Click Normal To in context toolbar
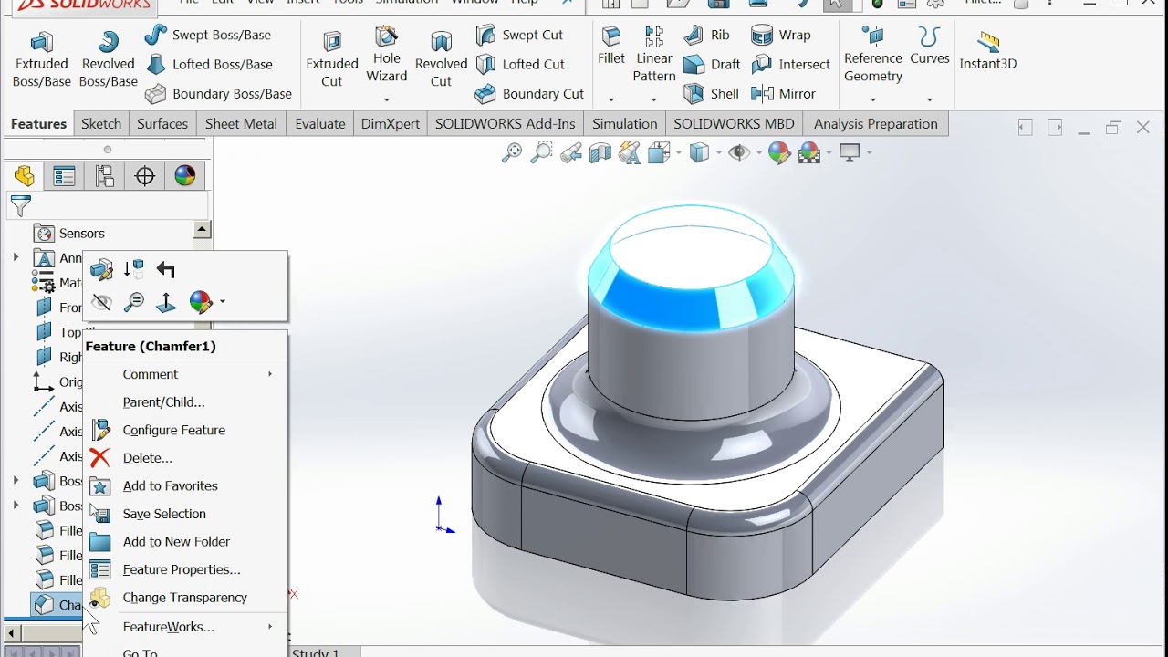 coord(166,301)
